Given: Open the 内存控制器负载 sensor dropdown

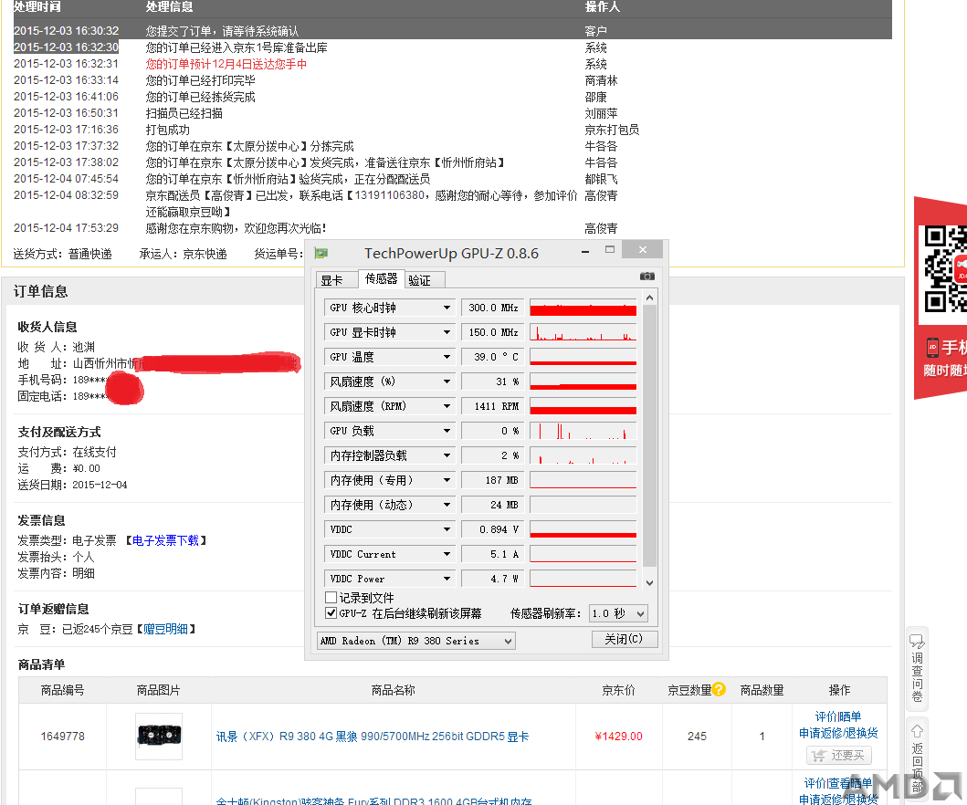Looking at the screenshot, I should pos(447,455).
